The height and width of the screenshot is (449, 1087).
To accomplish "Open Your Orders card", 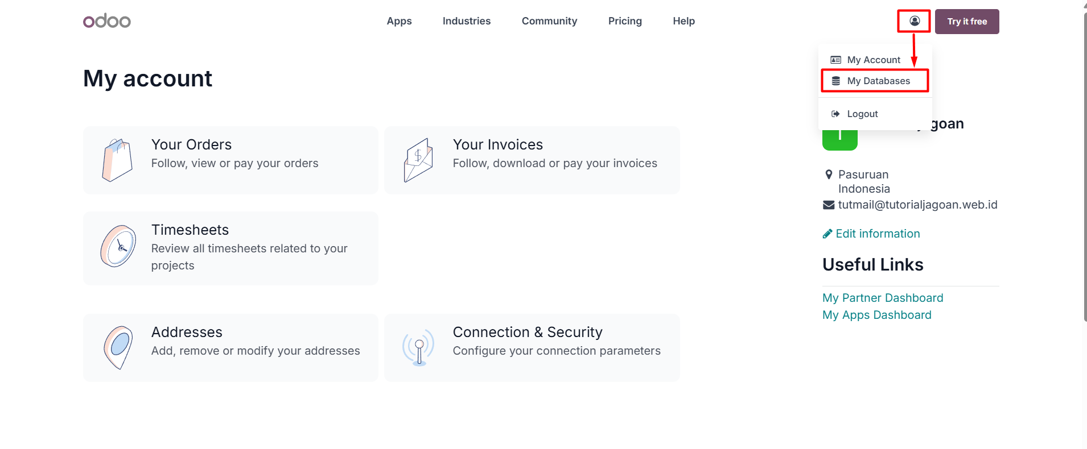I will (x=230, y=160).
